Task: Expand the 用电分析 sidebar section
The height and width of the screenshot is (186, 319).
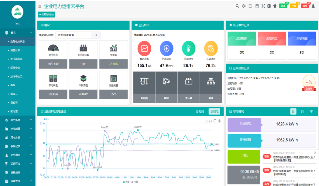Action: tap(18, 138)
